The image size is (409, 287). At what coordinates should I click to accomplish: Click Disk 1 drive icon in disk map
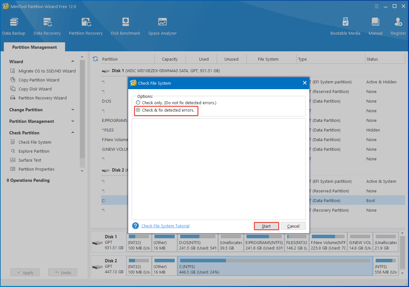pyautogui.click(x=97, y=243)
